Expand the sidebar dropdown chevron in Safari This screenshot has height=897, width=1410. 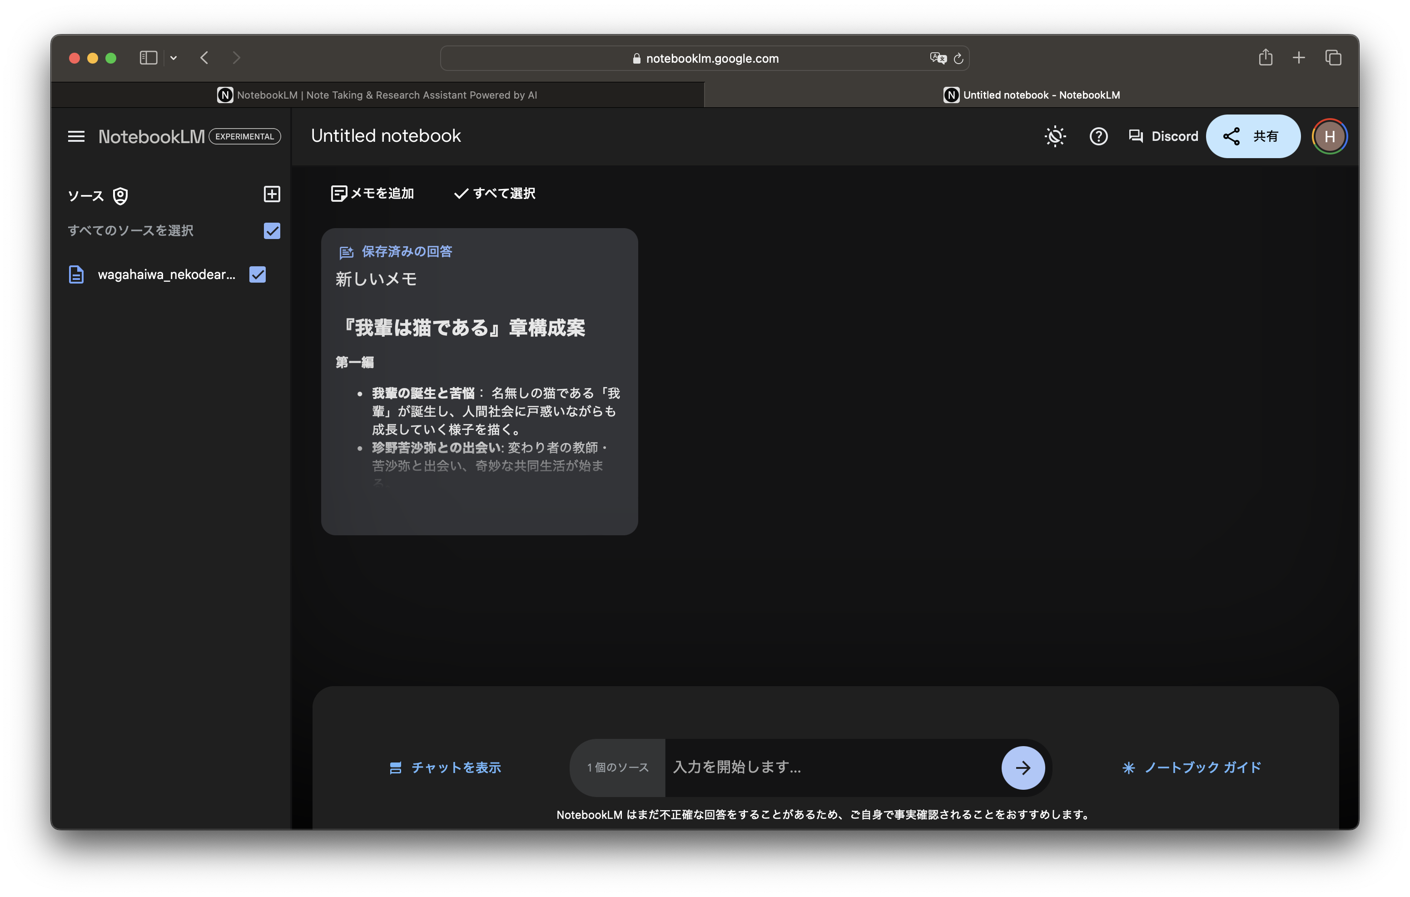tap(174, 57)
